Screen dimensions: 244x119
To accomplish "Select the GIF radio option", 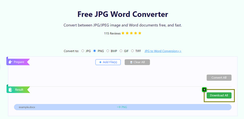I will [x=121, y=51].
